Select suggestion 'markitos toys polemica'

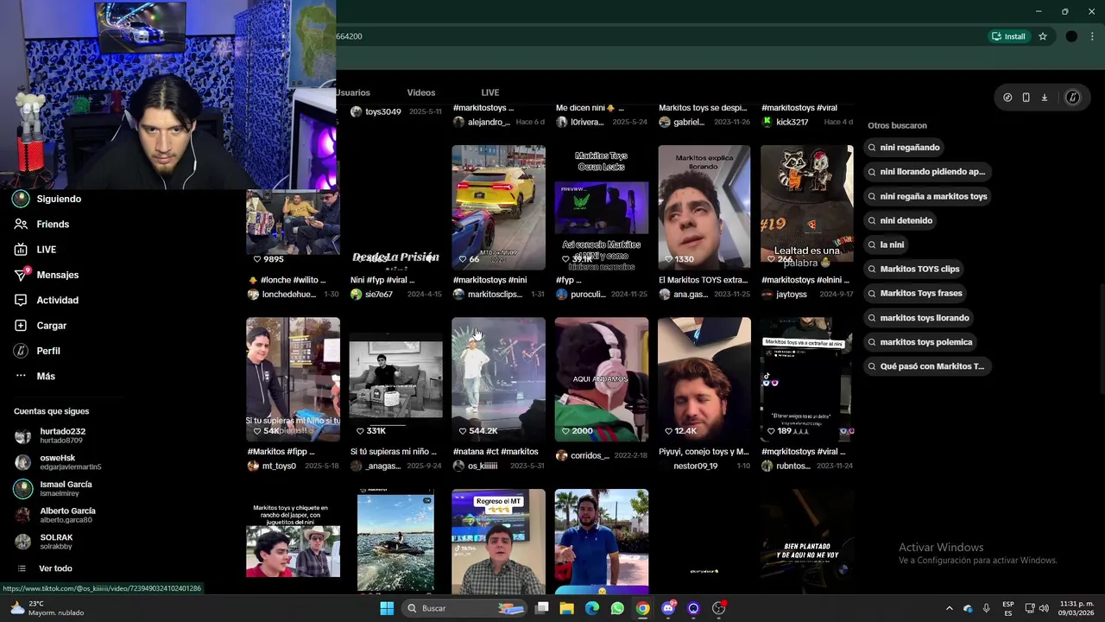[x=920, y=342]
